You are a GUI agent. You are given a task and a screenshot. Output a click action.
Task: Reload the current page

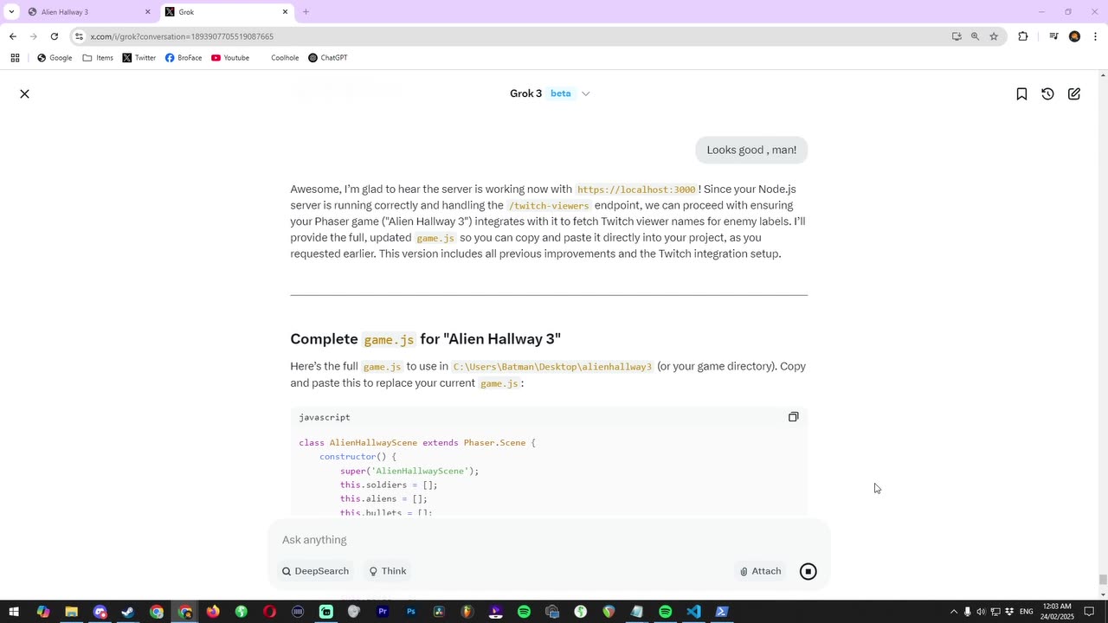[x=54, y=36]
